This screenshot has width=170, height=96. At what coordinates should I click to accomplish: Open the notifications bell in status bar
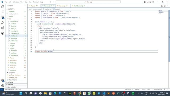(168, 90)
